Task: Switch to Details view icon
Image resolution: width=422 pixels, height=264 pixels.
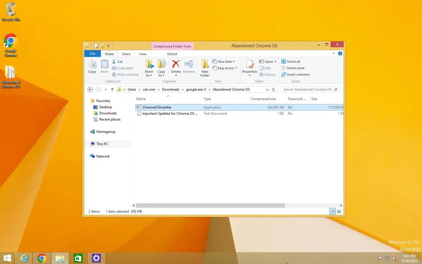Action: 333,211
